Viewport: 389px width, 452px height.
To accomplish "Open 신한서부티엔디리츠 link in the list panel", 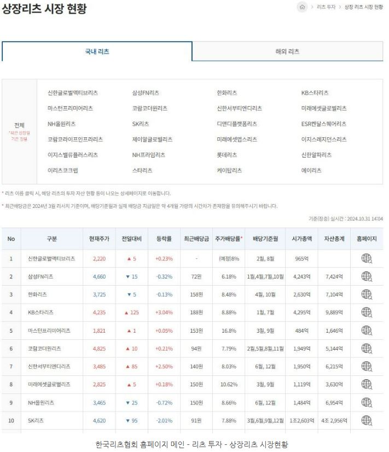I will click(x=239, y=108).
